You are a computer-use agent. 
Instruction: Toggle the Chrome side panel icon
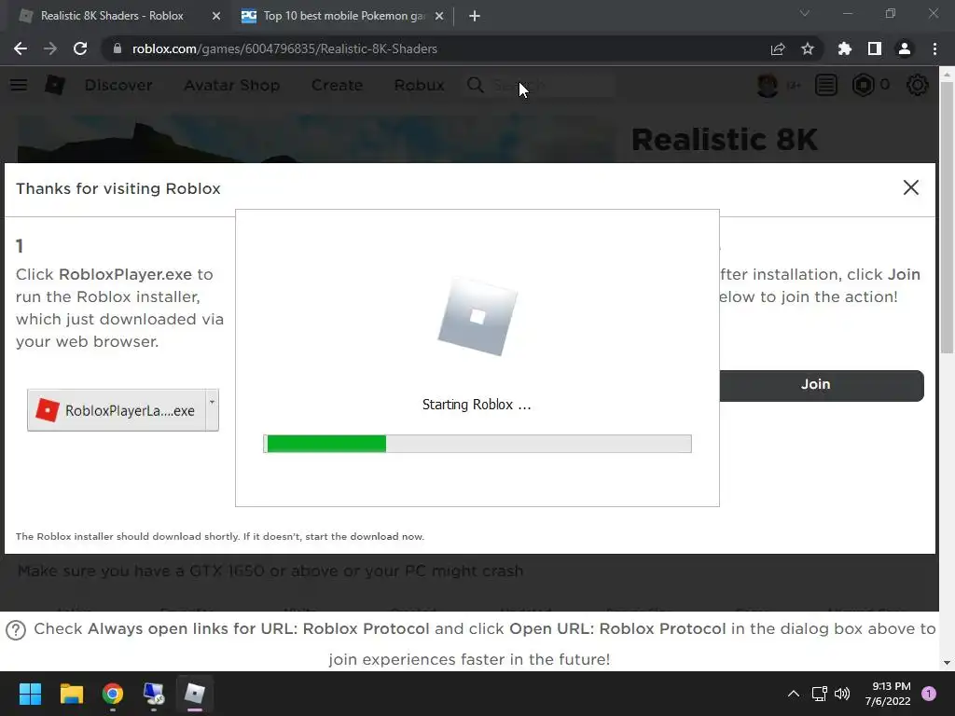pos(875,48)
